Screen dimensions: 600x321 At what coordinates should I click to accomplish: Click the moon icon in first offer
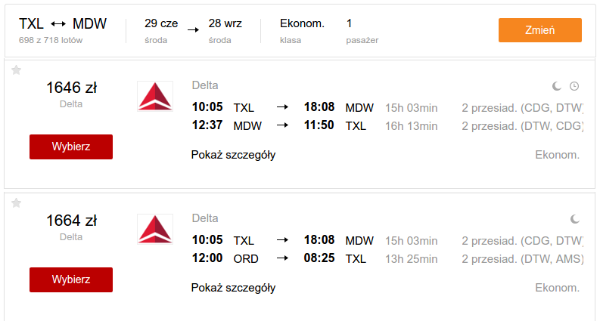pyautogui.click(x=557, y=86)
